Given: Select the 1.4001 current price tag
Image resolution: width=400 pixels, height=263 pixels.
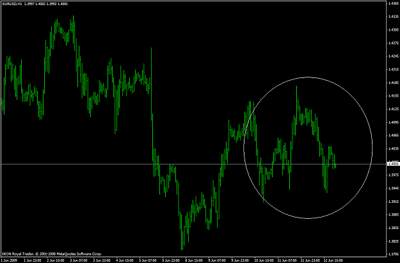Looking at the screenshot, I should click(x=394, y=164).
